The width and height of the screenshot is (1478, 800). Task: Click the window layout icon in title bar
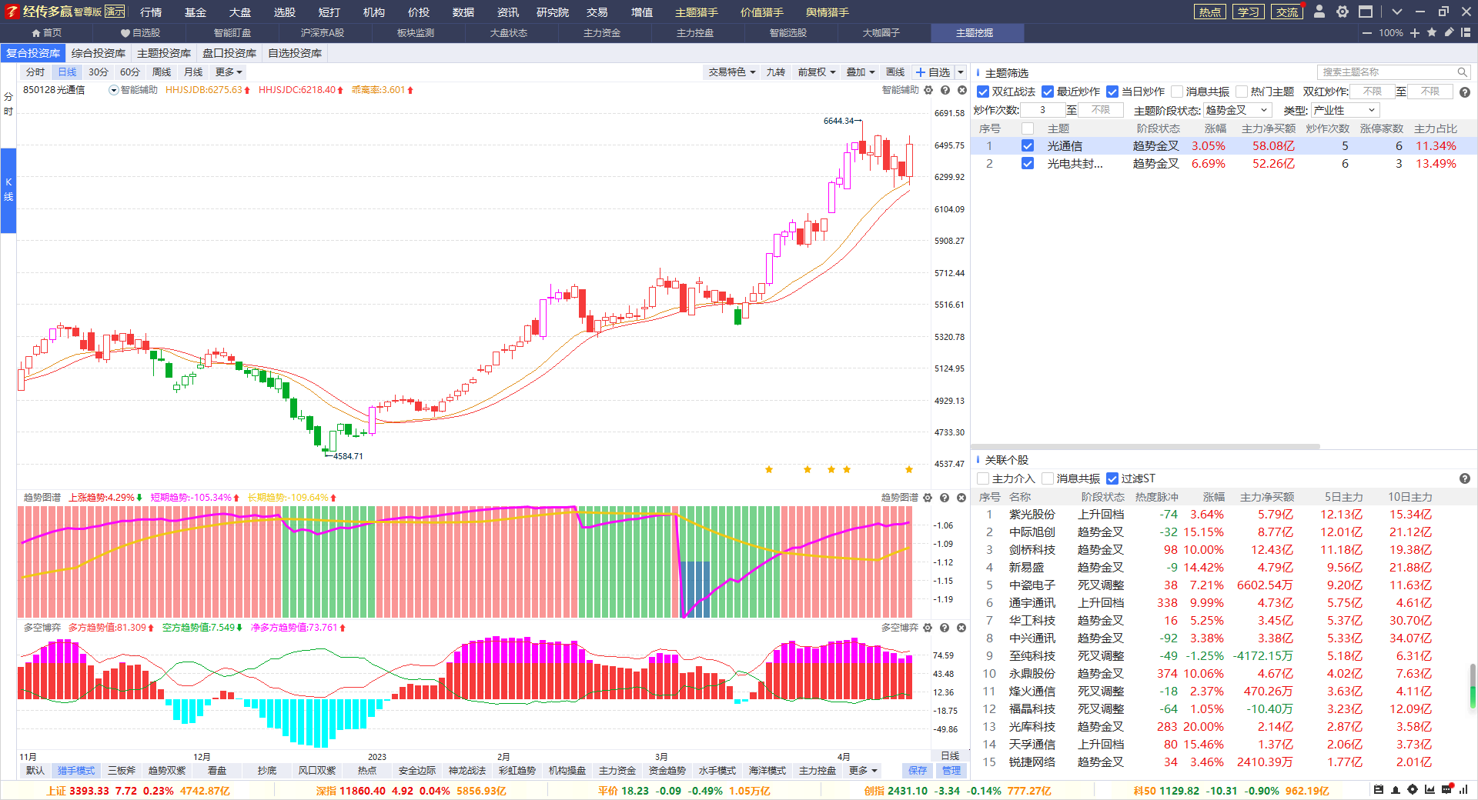click(1366, 12)
